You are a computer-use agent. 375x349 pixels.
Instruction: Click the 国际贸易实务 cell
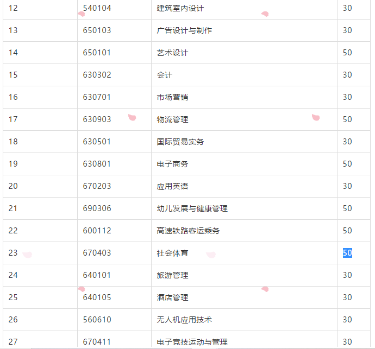[x=180, y=142]
